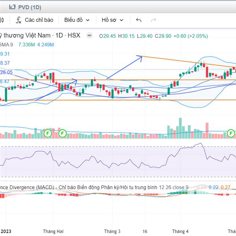Expand the Biểu đồ dropdown

tap(77, 20)
